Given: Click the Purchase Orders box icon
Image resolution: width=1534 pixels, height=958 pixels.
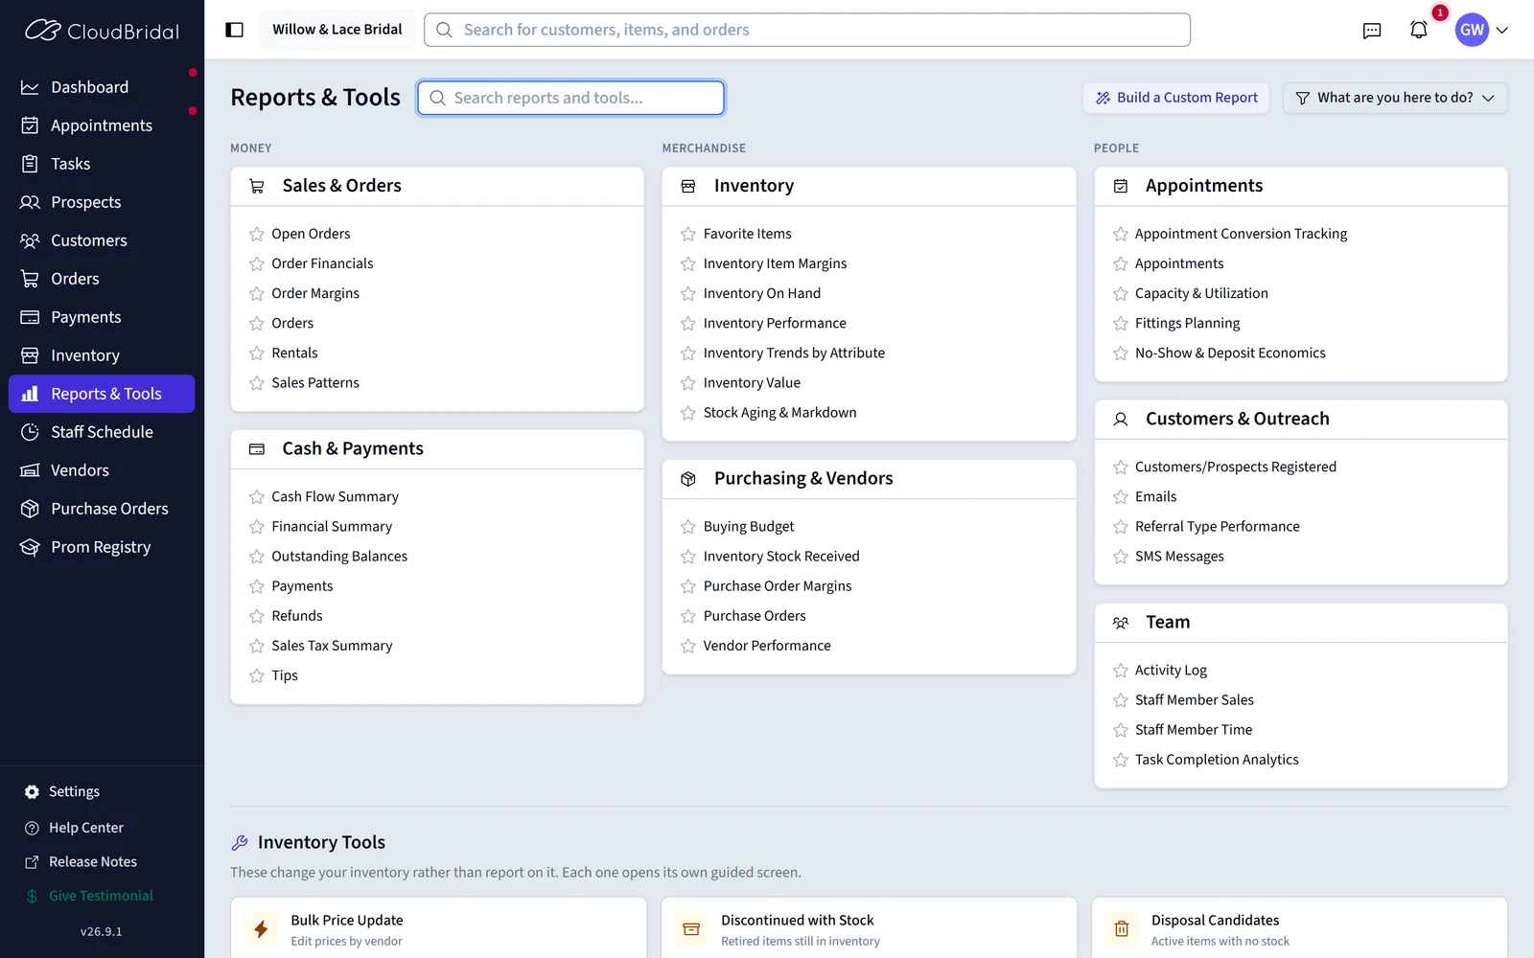Looking at the screenshot, I should point(30,509).
